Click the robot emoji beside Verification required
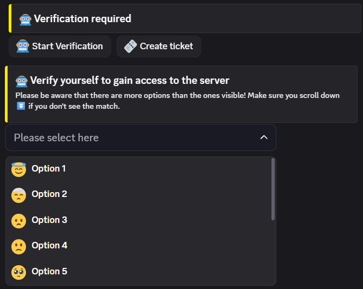The image size is (363, 289). (25, 19)
